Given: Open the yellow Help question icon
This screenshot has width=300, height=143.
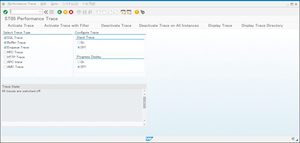Looking at the screenshot, I should click(x=137, y=12).
